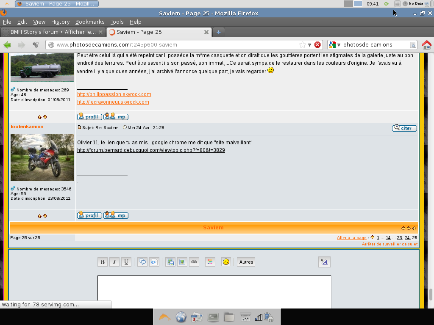Viewport: 434px width, 325px height.
Task: Toggle italic formatting in the editor
Action: [114, 262]
